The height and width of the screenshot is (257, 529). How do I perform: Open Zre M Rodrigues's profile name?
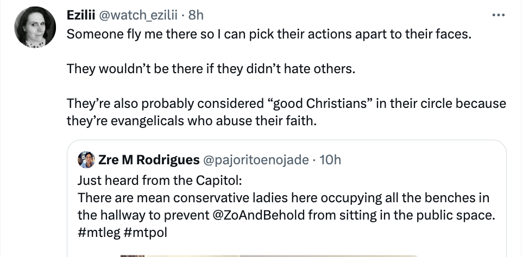click(x=148, y=159)
